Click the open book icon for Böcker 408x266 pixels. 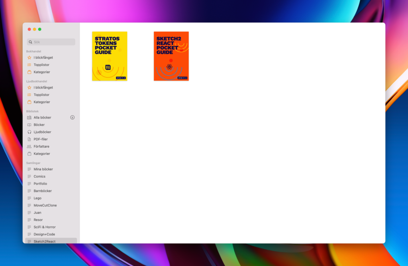pos(29,125)
